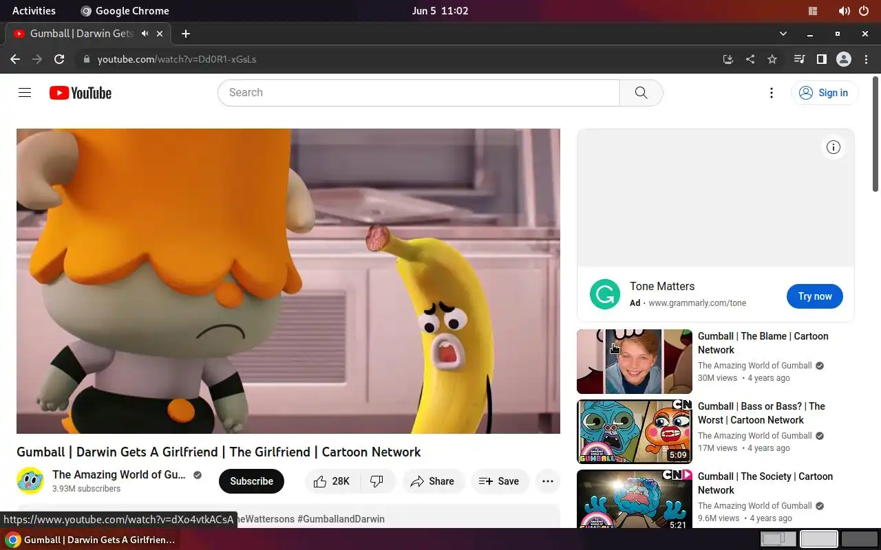Share this page icon in address bar
881x550 pixels.
(x=750, y=59)
